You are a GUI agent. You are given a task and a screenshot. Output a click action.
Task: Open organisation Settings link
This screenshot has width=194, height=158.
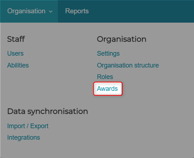pyautogui.click(x=108, y=54)
